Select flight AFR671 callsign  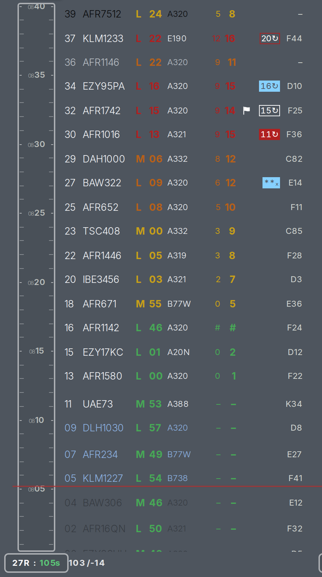click(99, 304)
